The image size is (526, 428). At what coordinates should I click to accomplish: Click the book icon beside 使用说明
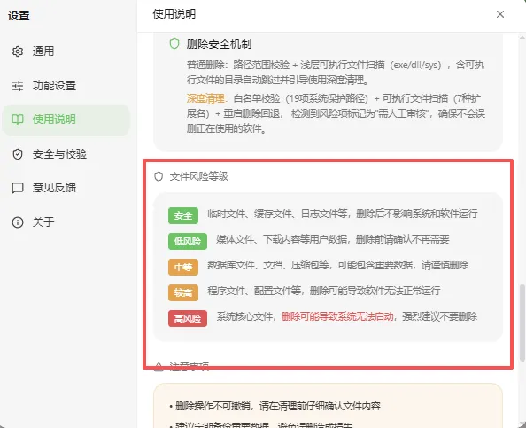click(18, 120)
